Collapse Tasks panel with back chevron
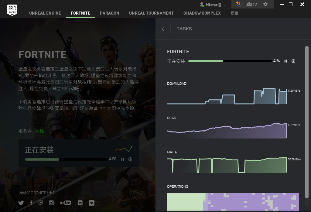This screenshot has width=311, height=212. [x=163, y=29]
